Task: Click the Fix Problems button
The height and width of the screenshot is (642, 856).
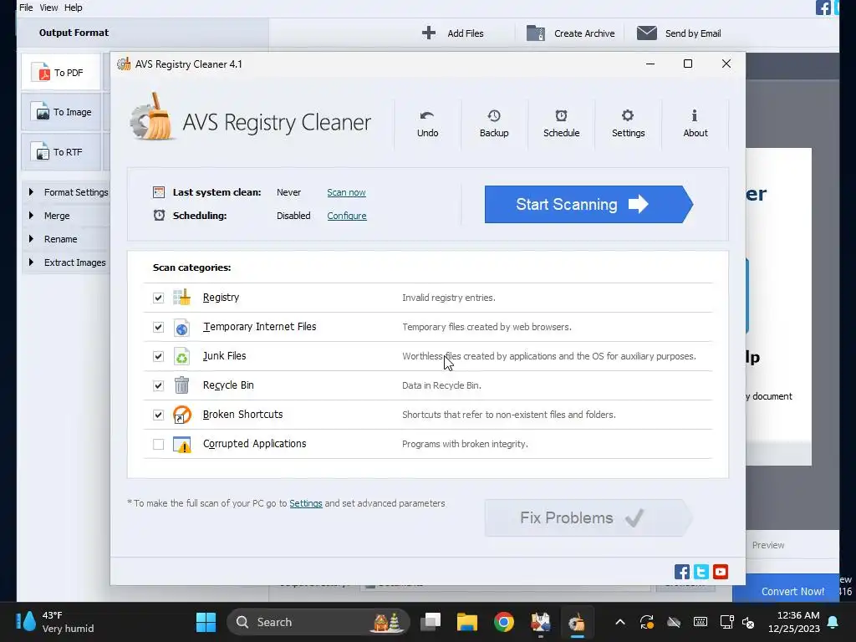Action: point(588,517)
